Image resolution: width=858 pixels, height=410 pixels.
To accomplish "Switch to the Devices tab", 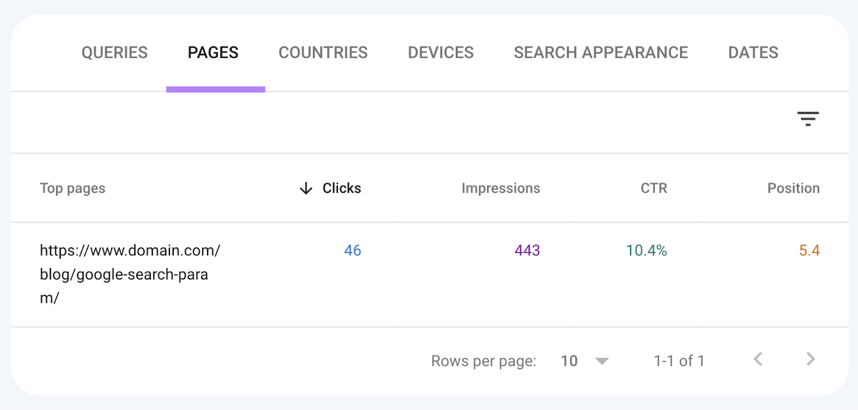I will click(441, 52).
